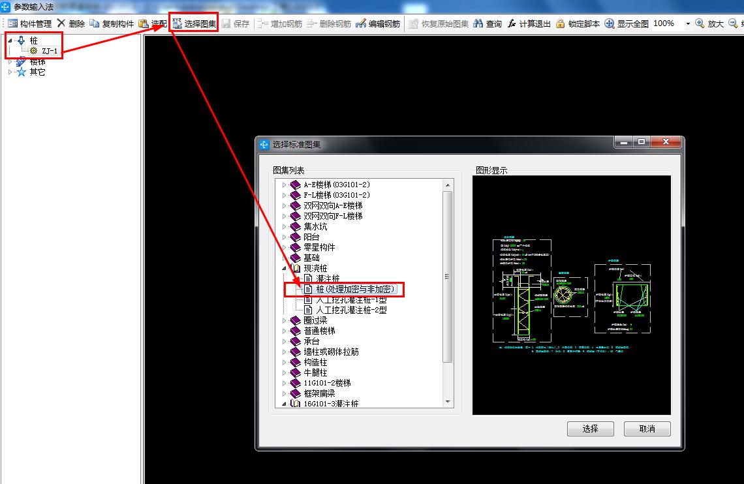Select F-L楼梯(03G101-2) atlas

tap(336, 195)
